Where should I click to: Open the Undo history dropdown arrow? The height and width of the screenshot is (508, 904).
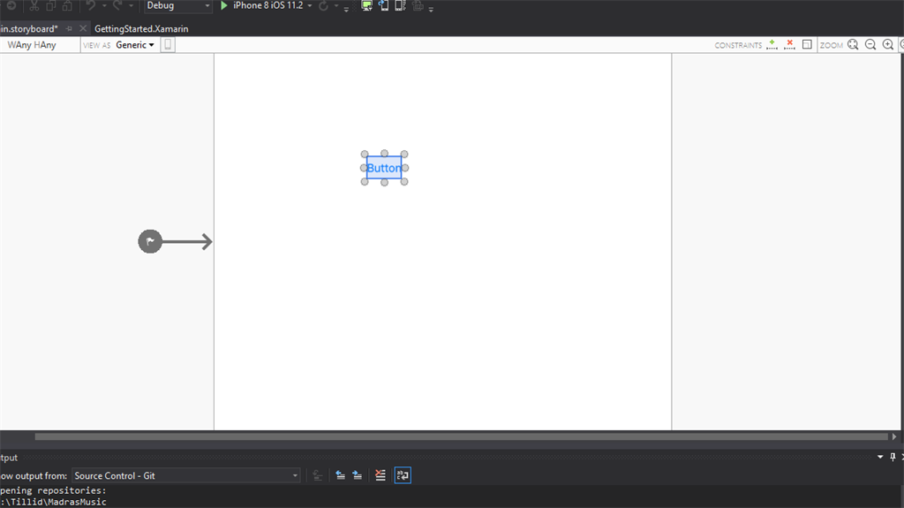(104, 6)
